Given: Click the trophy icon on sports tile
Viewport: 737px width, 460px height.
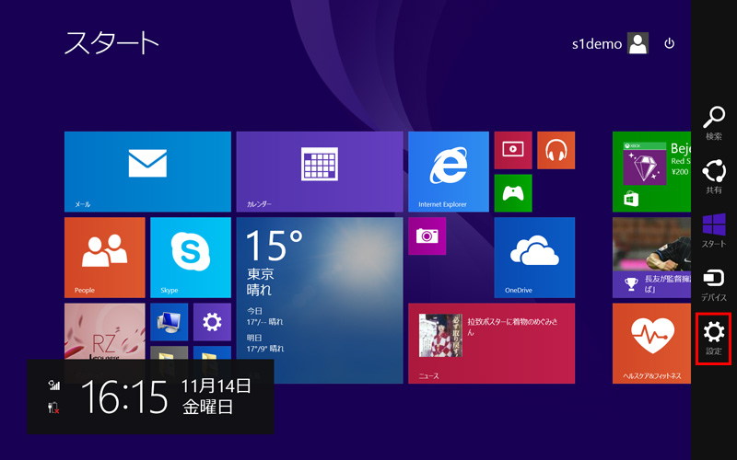Looking at the screenshot, I should point(631,284).
